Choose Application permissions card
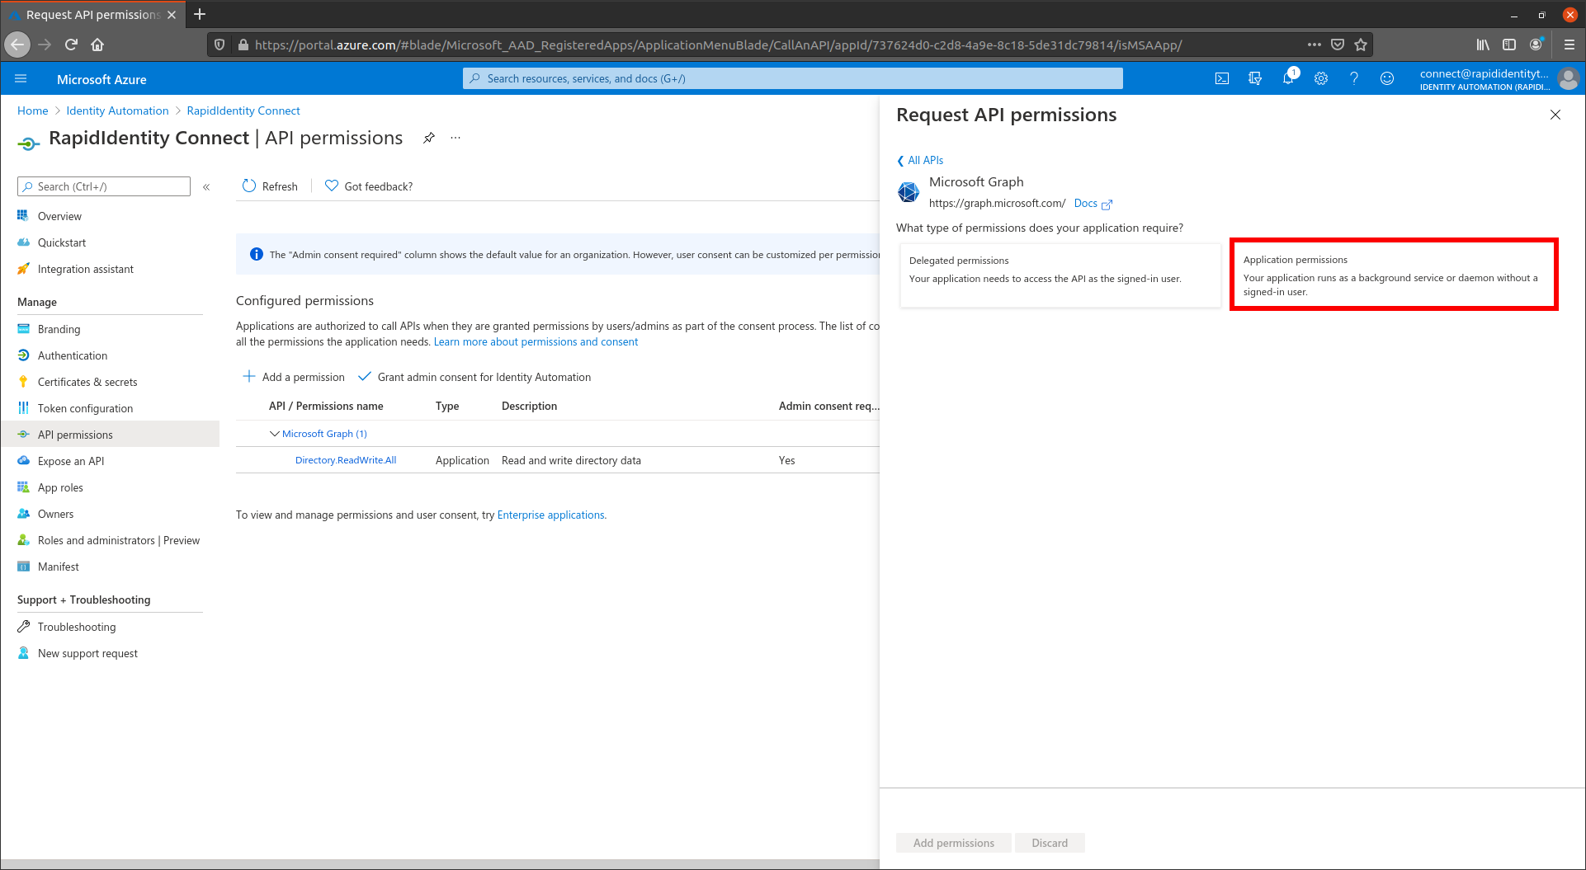Viewport: 1586px width, 870px height. pos(1394,275)
